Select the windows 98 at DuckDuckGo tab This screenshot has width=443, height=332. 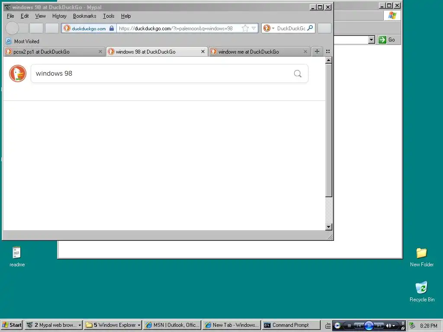[157, 52]
